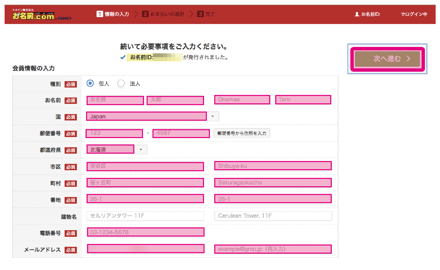This screenshot has height=270, width=440.
Task: Focus the English 26-1 address field
Action: tap(273, 199)
